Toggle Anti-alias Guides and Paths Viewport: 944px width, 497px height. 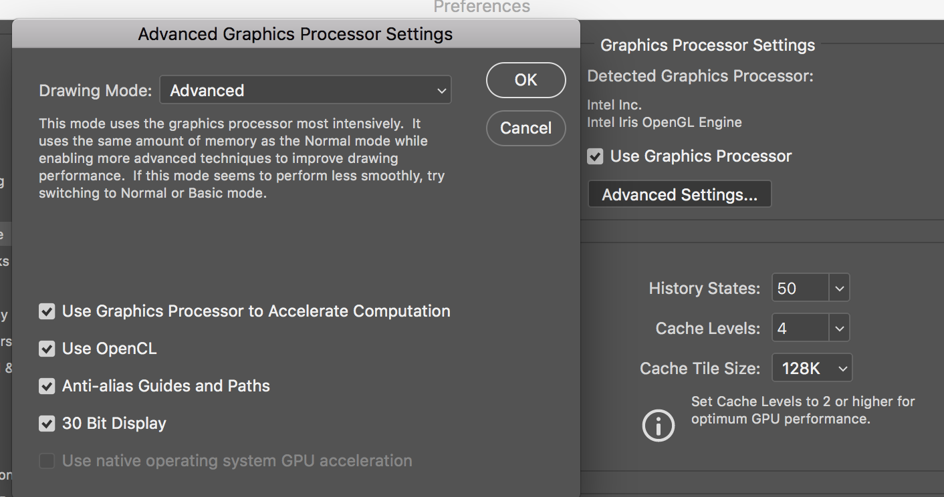tap(47, 386)
